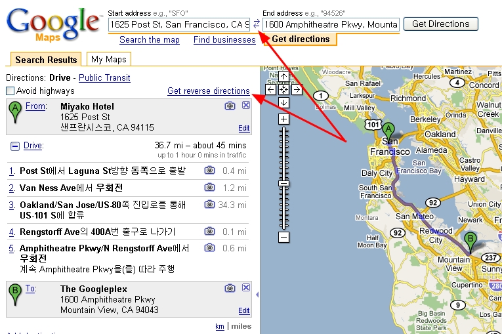Pan the map up
This screenshot has height=334, width=502.
coord(283,77)
